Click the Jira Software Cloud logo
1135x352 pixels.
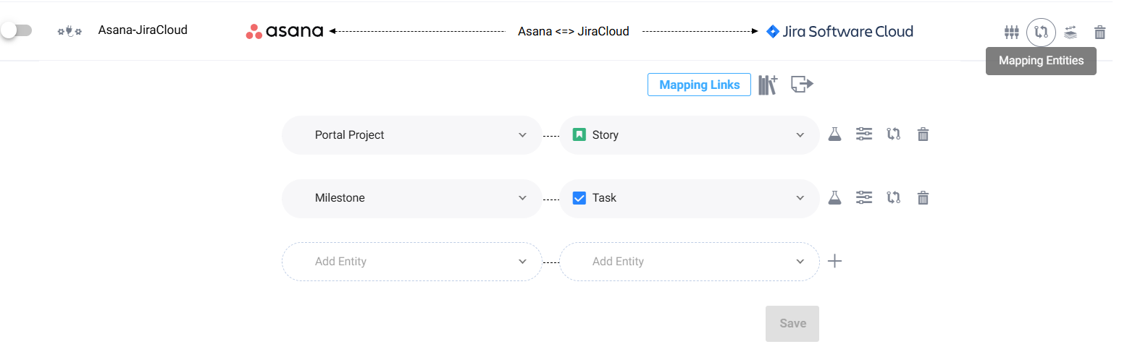[x=839, y=31]
